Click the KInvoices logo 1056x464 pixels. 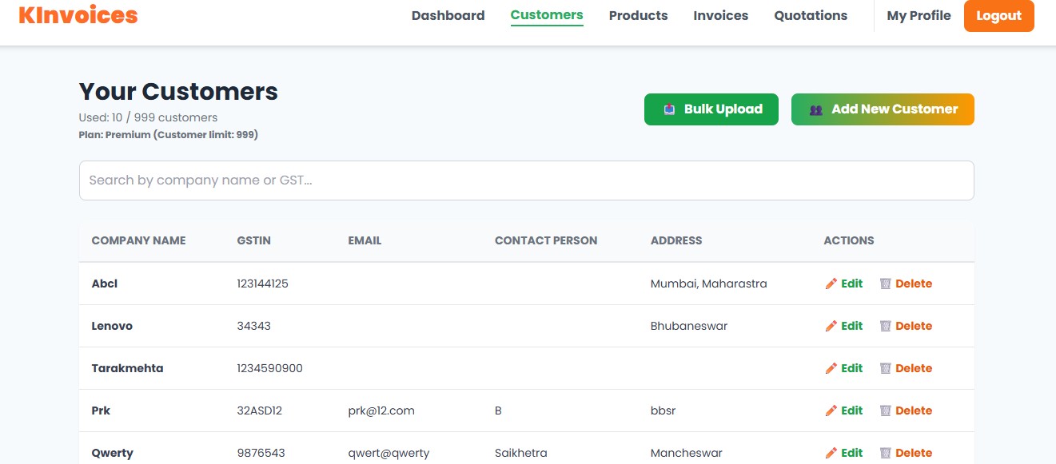pyautogui.click(x=77, y=14)
